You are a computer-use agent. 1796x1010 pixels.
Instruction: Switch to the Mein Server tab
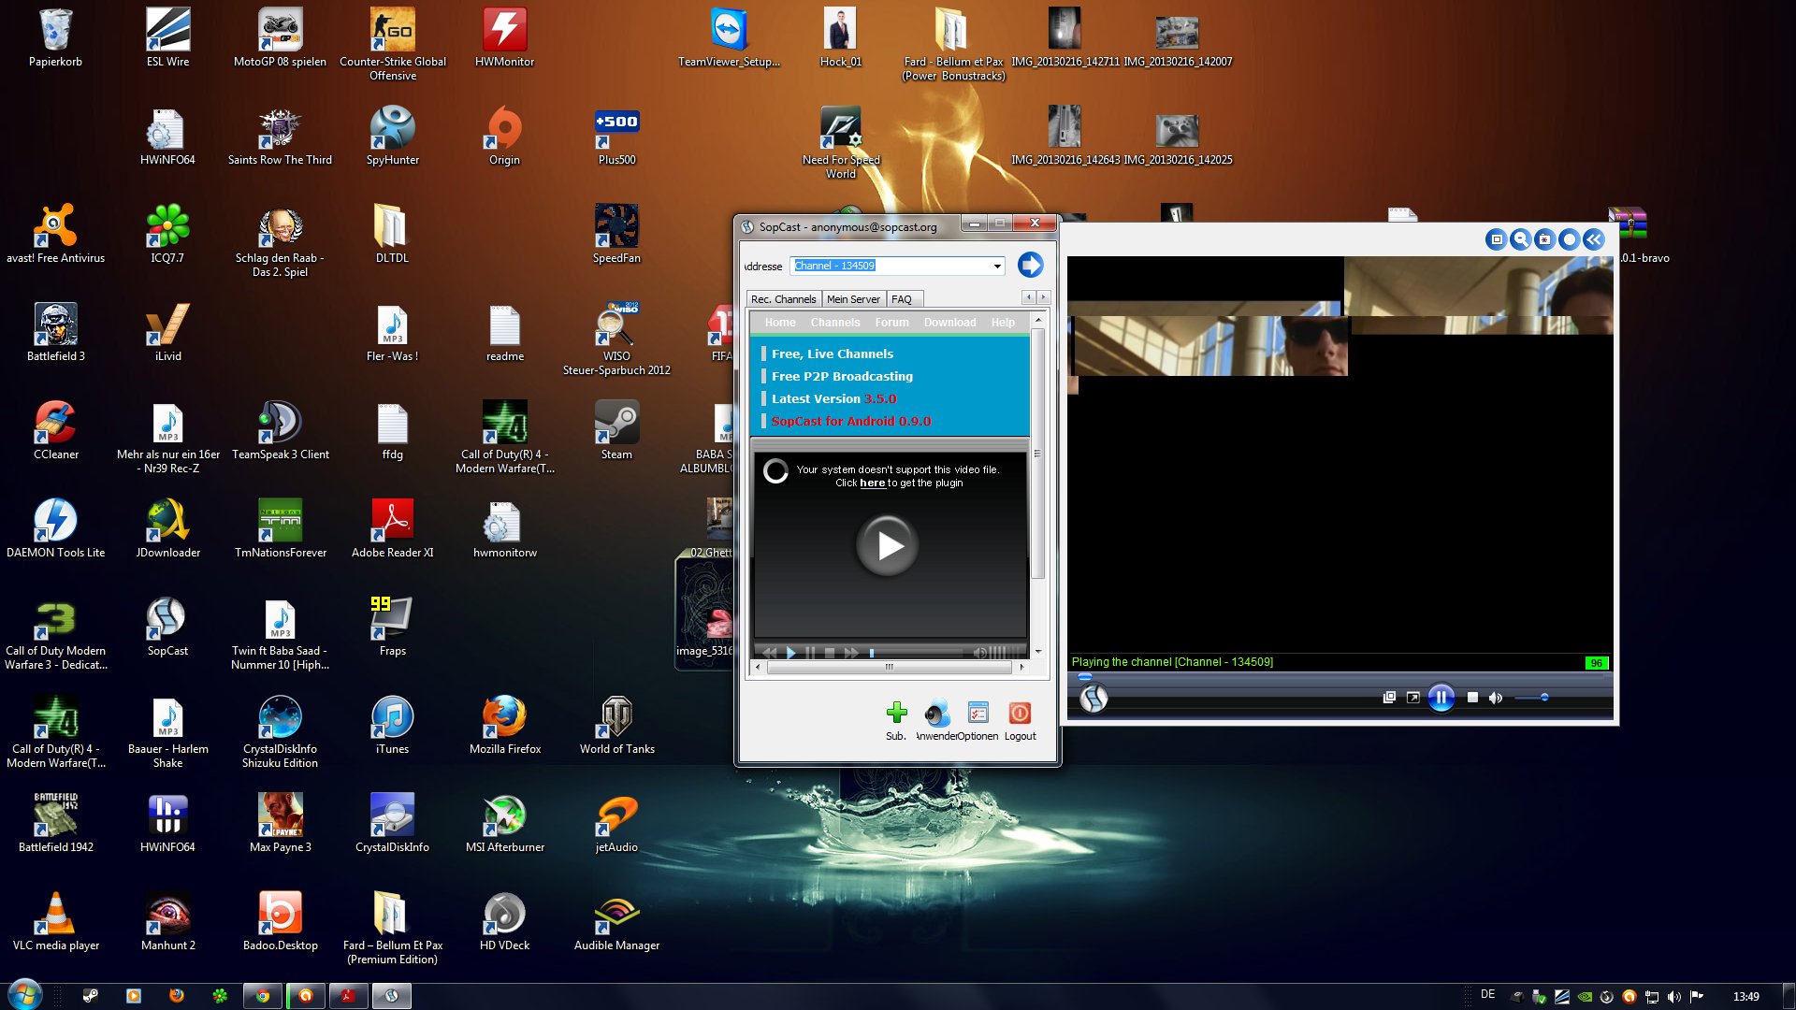point(853,299)
